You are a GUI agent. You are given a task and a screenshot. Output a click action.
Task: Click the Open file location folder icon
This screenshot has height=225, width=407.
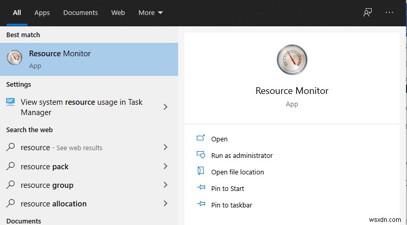(201, 172)
